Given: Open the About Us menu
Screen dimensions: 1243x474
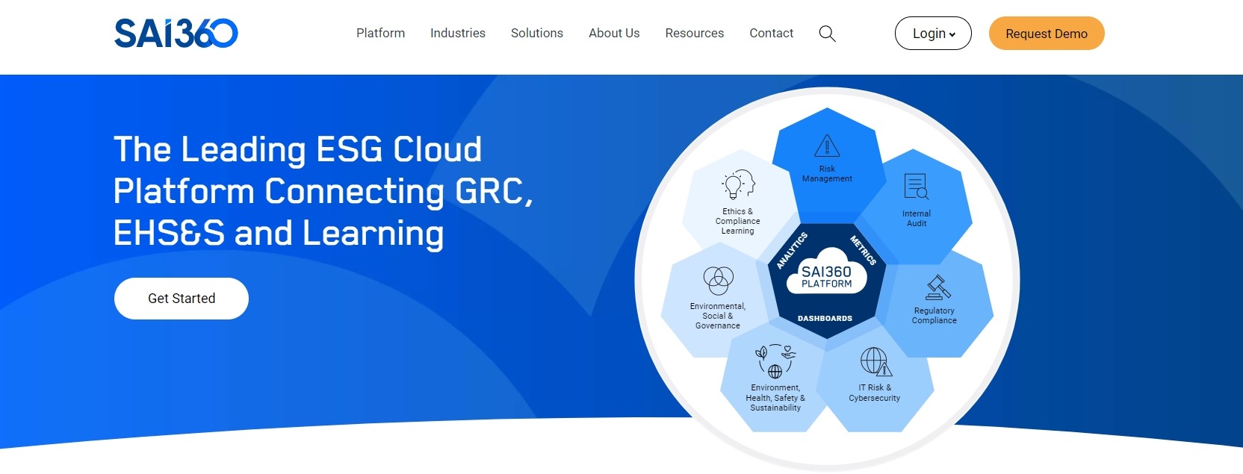Looking at the screenshot, I should (614, 34).
